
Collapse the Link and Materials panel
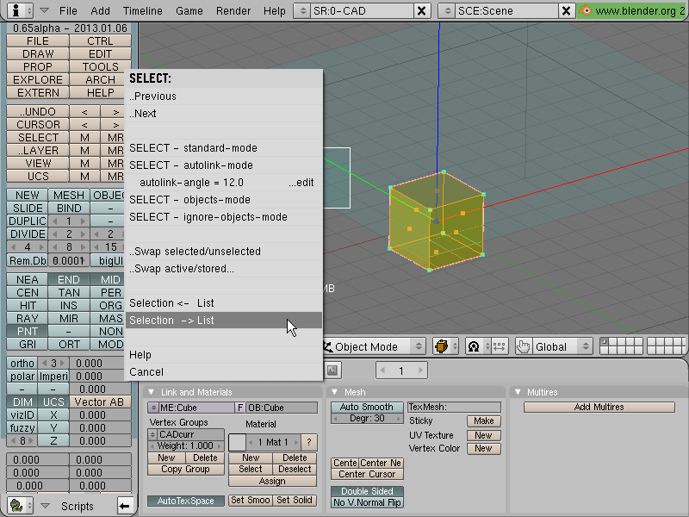pos(152,392)
